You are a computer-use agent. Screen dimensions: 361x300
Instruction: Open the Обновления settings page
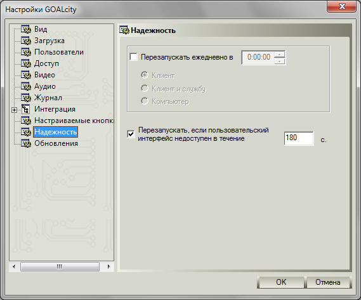[56, 143]
